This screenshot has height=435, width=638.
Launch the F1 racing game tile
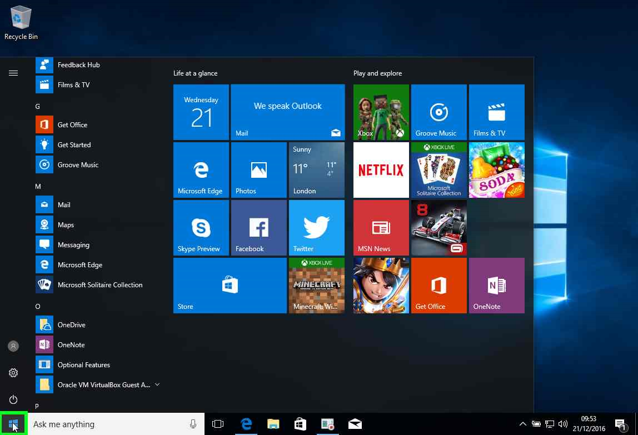[438, 227]
